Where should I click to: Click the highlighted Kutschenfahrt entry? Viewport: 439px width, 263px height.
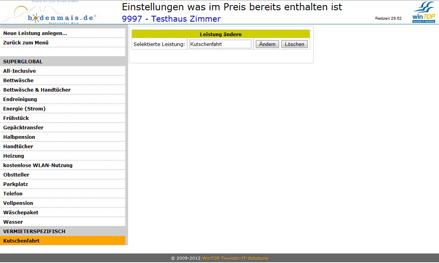[x=21, y=241]
